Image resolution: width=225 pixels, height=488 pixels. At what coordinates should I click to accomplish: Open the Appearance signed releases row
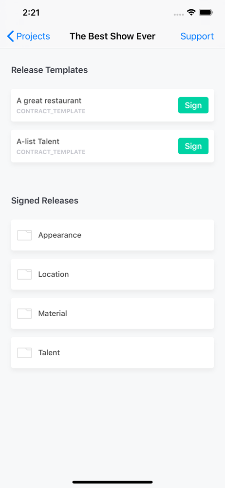(x=112, y=235)
